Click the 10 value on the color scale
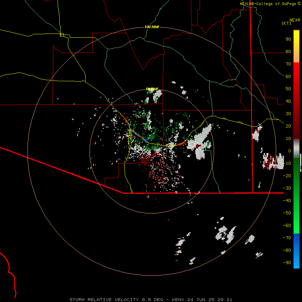 288,139
